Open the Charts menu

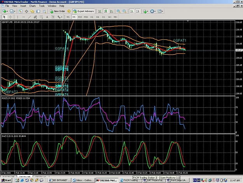point(33,6)
